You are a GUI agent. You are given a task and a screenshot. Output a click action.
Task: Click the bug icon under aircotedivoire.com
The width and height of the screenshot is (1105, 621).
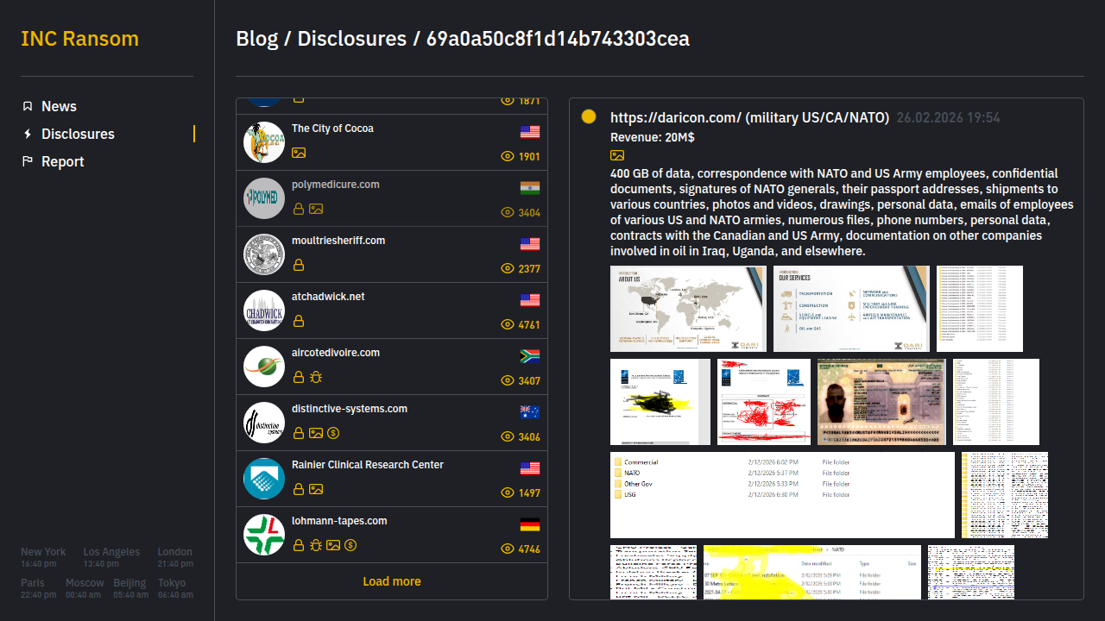(316, 377)
